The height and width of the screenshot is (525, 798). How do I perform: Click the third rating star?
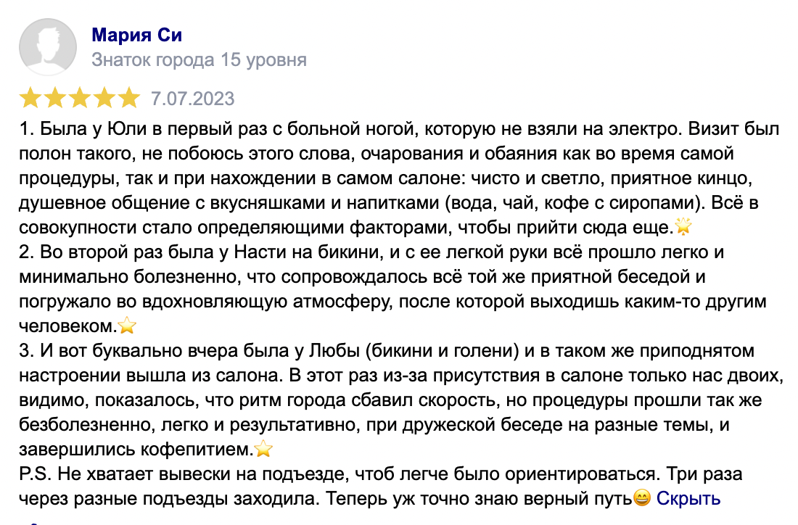[x=79, y=97]
